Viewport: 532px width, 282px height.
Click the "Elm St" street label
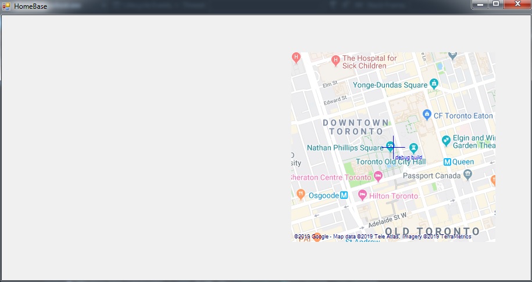(x=330, y=84)
